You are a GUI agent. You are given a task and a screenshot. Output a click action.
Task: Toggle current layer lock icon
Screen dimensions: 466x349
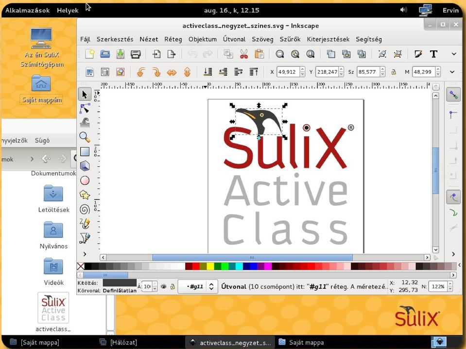[173, 286]
